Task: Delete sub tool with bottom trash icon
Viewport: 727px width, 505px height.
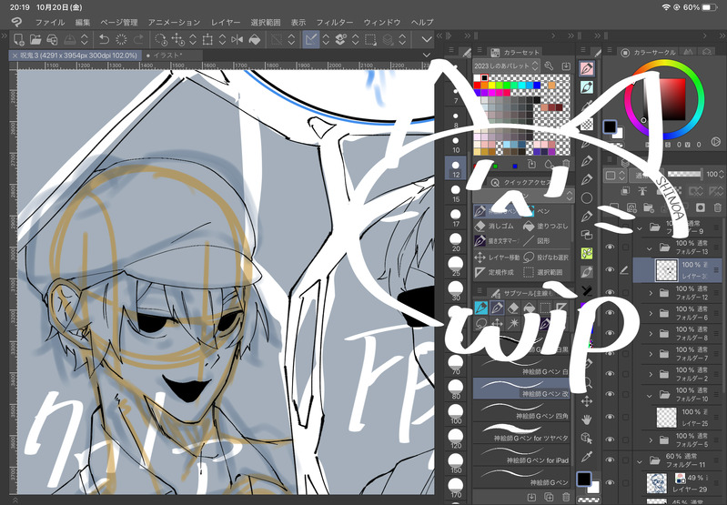Action: (x=566, y=497)
